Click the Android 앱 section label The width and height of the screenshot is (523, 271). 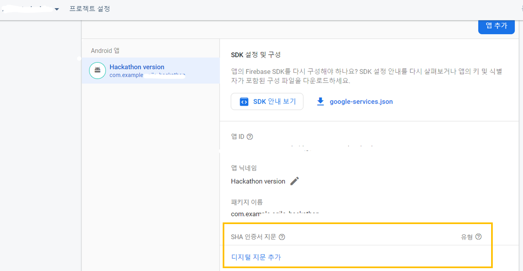tap(105, 51)
